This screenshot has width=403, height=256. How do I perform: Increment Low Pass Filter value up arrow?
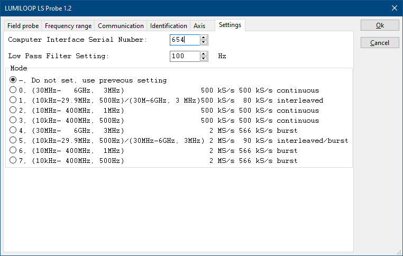[x=204, y=53]
